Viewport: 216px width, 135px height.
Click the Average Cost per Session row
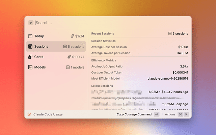pyautogui.click(x=140, y=47)
